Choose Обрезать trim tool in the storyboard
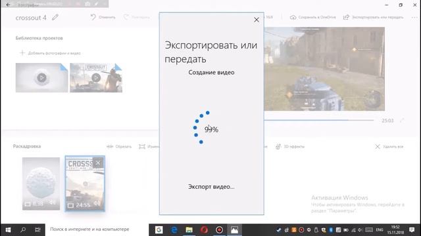 click(119, 146)
